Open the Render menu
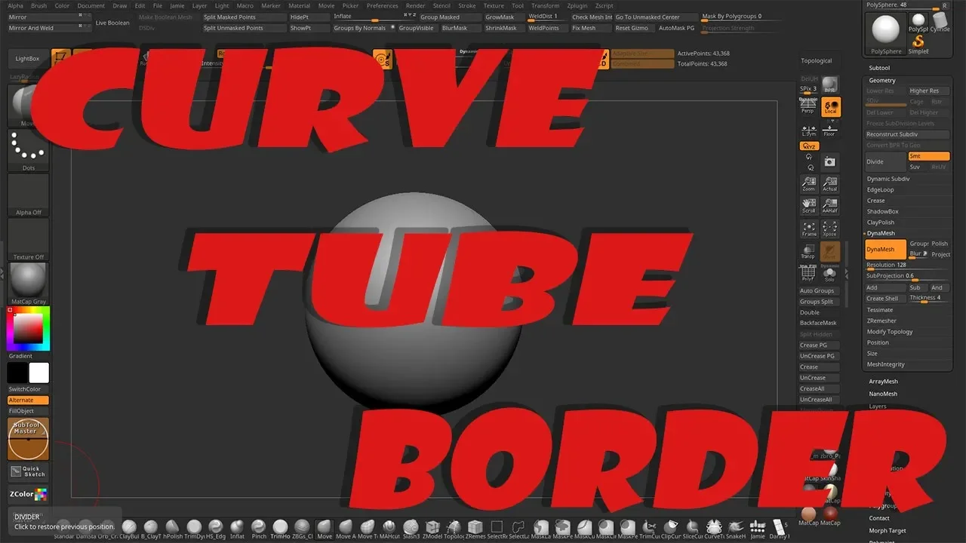Viewport: 966px width, 543px height. click(416, 5)
